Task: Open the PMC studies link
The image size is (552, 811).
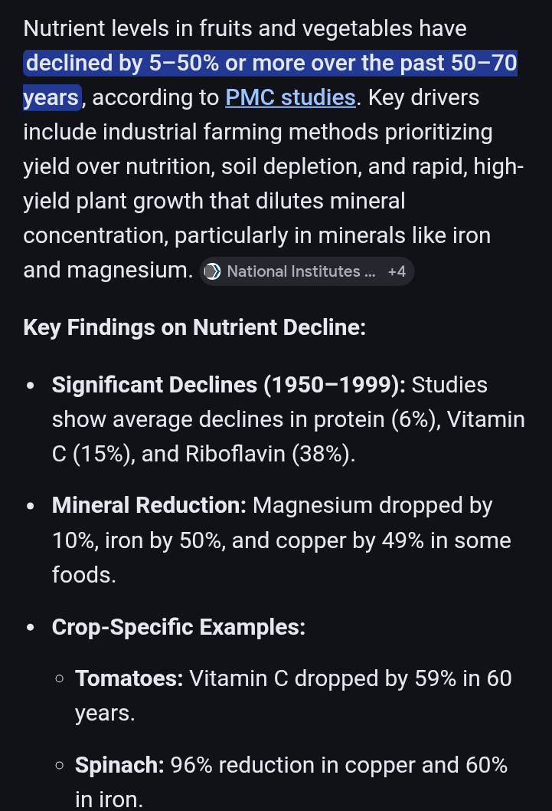Action: (290, 97)
